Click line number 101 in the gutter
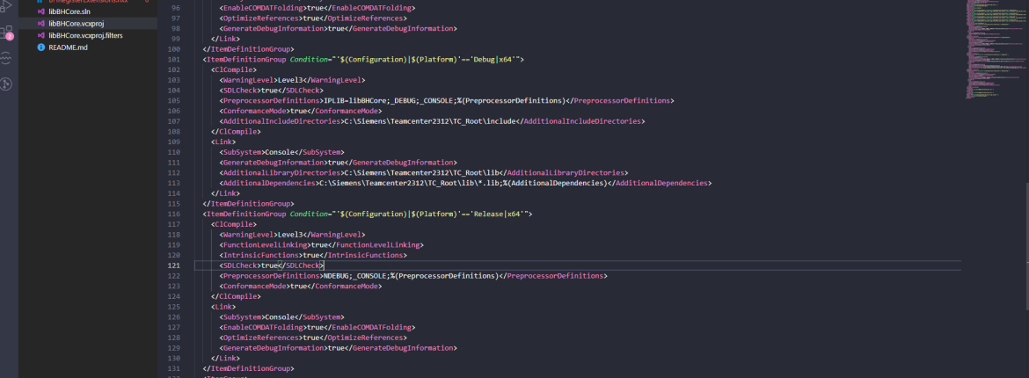 coord(174,59)
